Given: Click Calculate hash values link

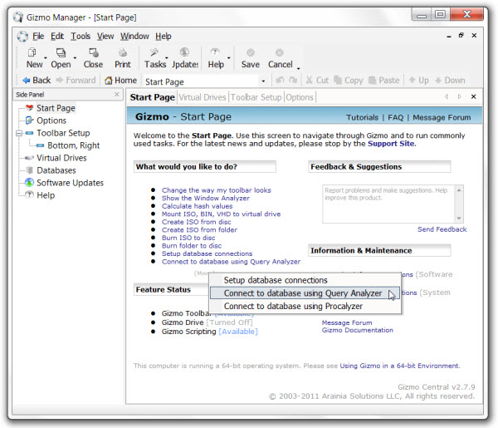Looking at the screenshot, I should (x=197, y=206).
